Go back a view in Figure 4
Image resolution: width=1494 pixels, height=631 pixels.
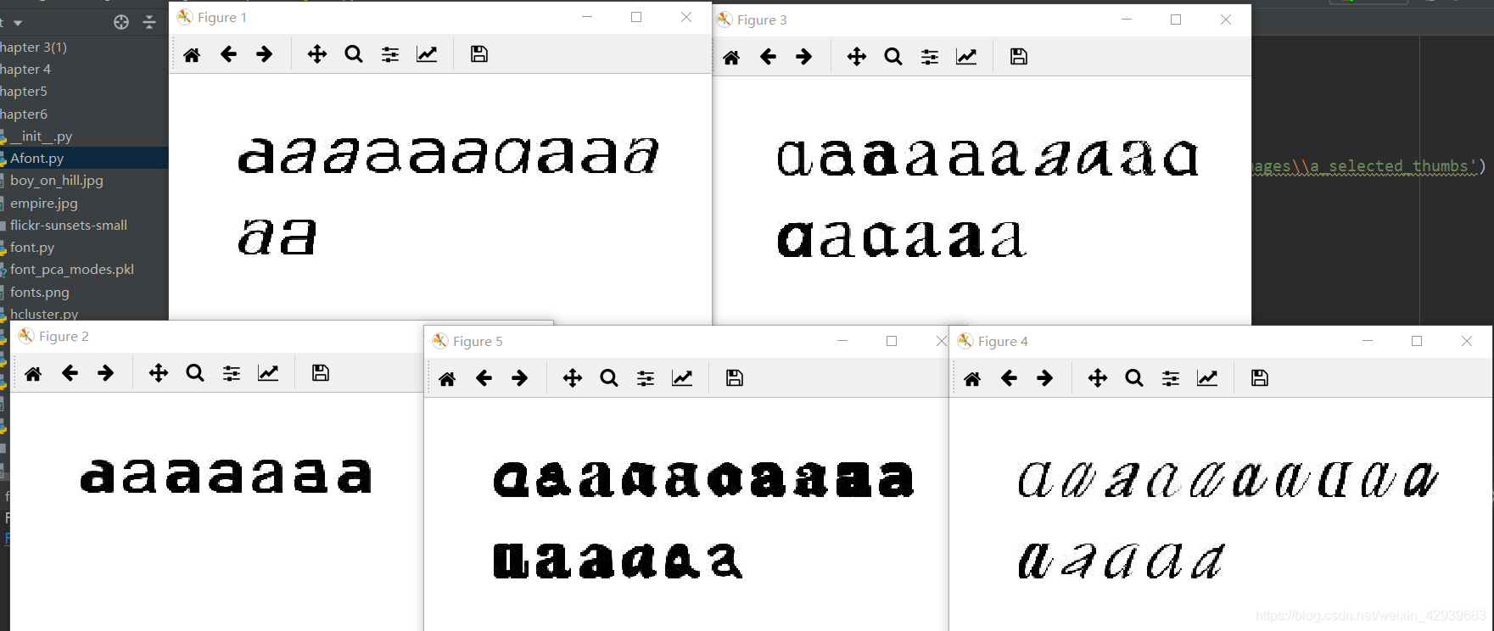tap(1009, 378)
